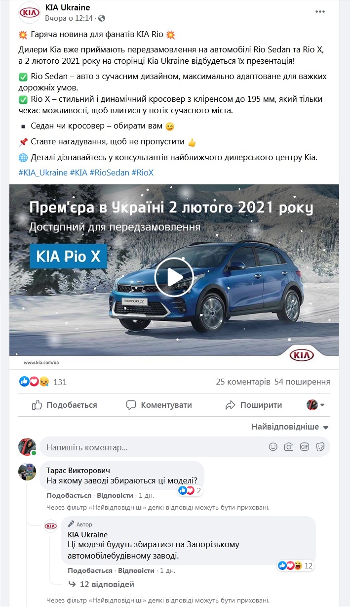
Task: Click into the Напишіть коментар field
Action: tap(153, 447)
